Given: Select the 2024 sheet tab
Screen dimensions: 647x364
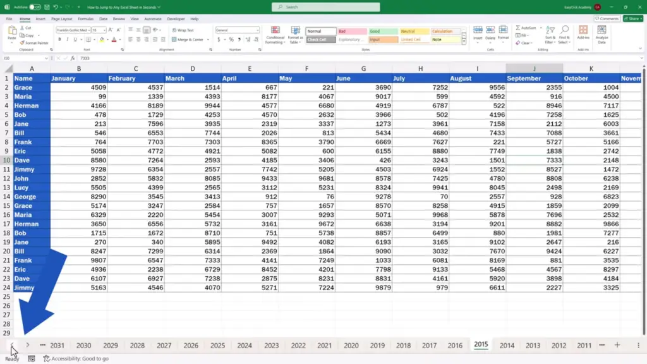Looking at the screenshot, I should 245,346.
